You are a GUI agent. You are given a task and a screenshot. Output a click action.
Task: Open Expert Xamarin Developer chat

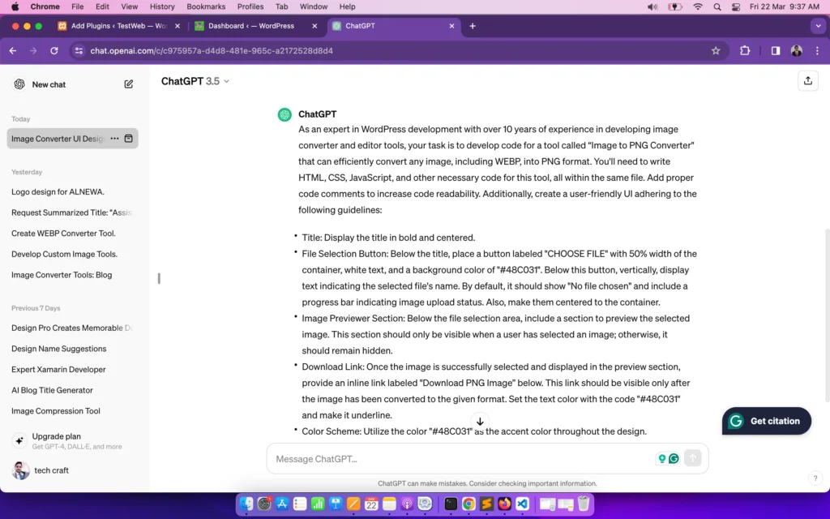click(x=58, y=370)
